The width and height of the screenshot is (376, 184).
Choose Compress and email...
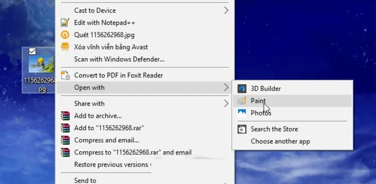click(145, 140)
